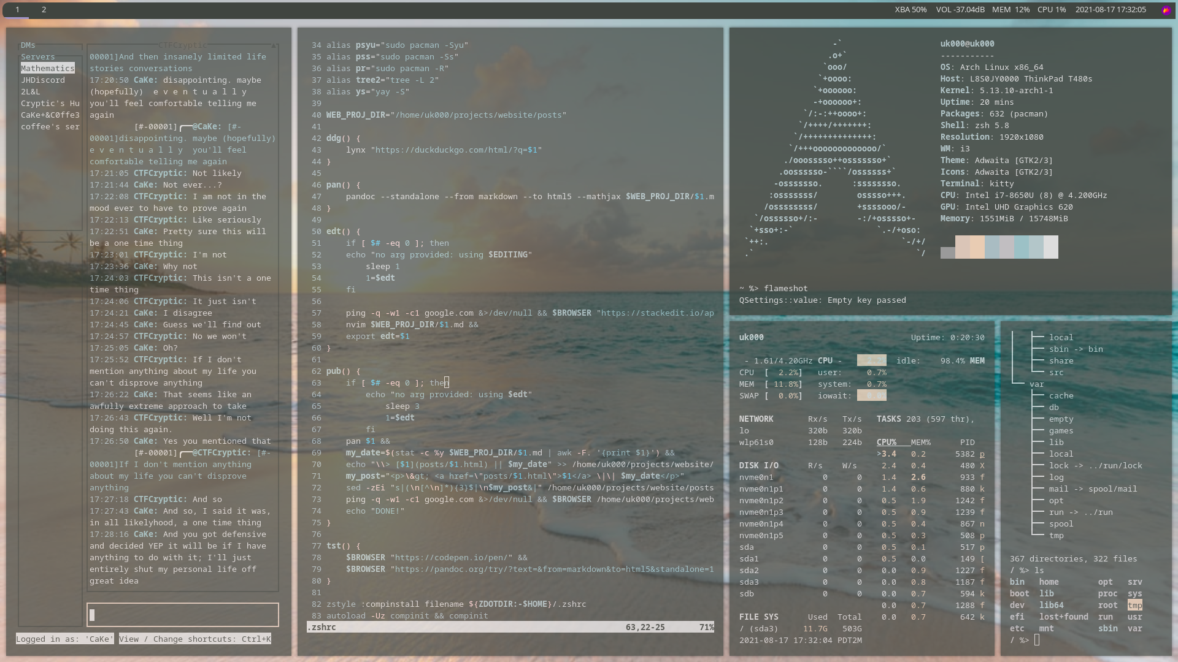1178x662 pixels.
Task: Click the 71% scroll position in statusline
Action: tap(707, 628)
